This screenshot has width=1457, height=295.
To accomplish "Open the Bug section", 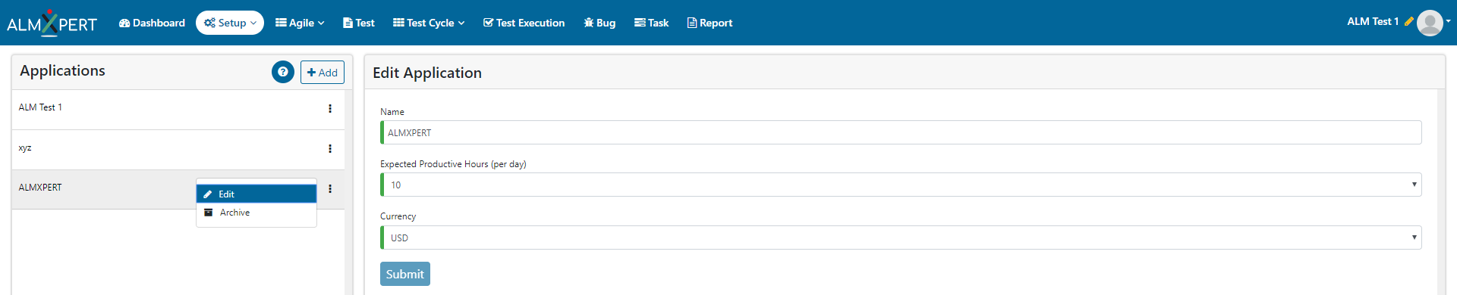I will tap(599, 23).
